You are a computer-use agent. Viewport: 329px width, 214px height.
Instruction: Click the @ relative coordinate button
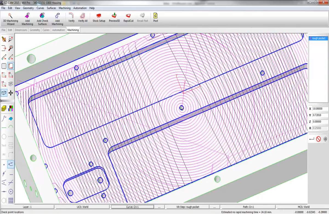tap(325, 139)
